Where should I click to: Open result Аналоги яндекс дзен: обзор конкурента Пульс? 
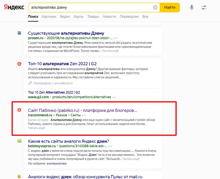85,177
